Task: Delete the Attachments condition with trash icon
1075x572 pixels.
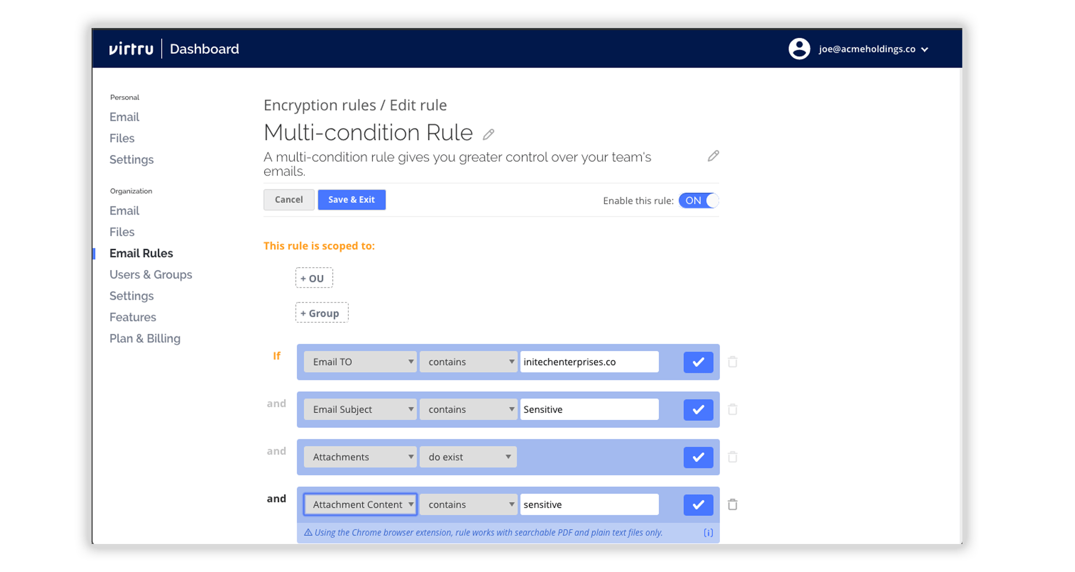Action: pos(732,457)
